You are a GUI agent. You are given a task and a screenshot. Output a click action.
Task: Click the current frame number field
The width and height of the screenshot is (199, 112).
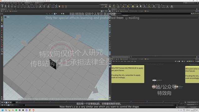click(14, 102)
